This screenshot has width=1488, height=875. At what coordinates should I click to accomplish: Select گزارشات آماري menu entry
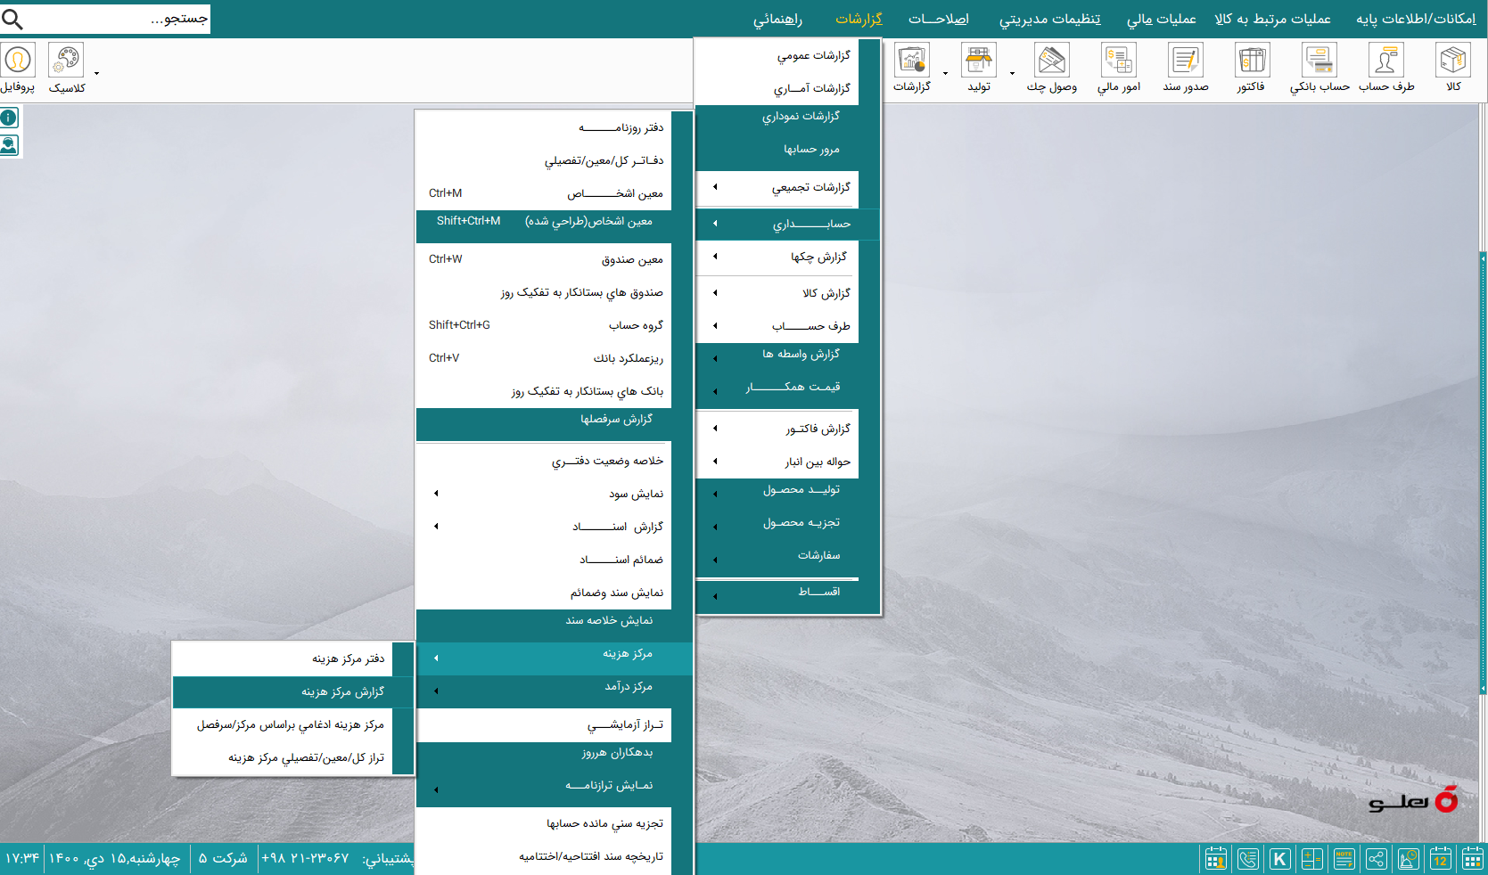coord(777,88)
